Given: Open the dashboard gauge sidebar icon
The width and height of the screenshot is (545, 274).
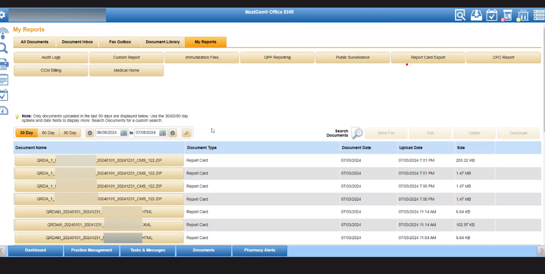Looking at the screenshot, I should (x=4, y=111).
